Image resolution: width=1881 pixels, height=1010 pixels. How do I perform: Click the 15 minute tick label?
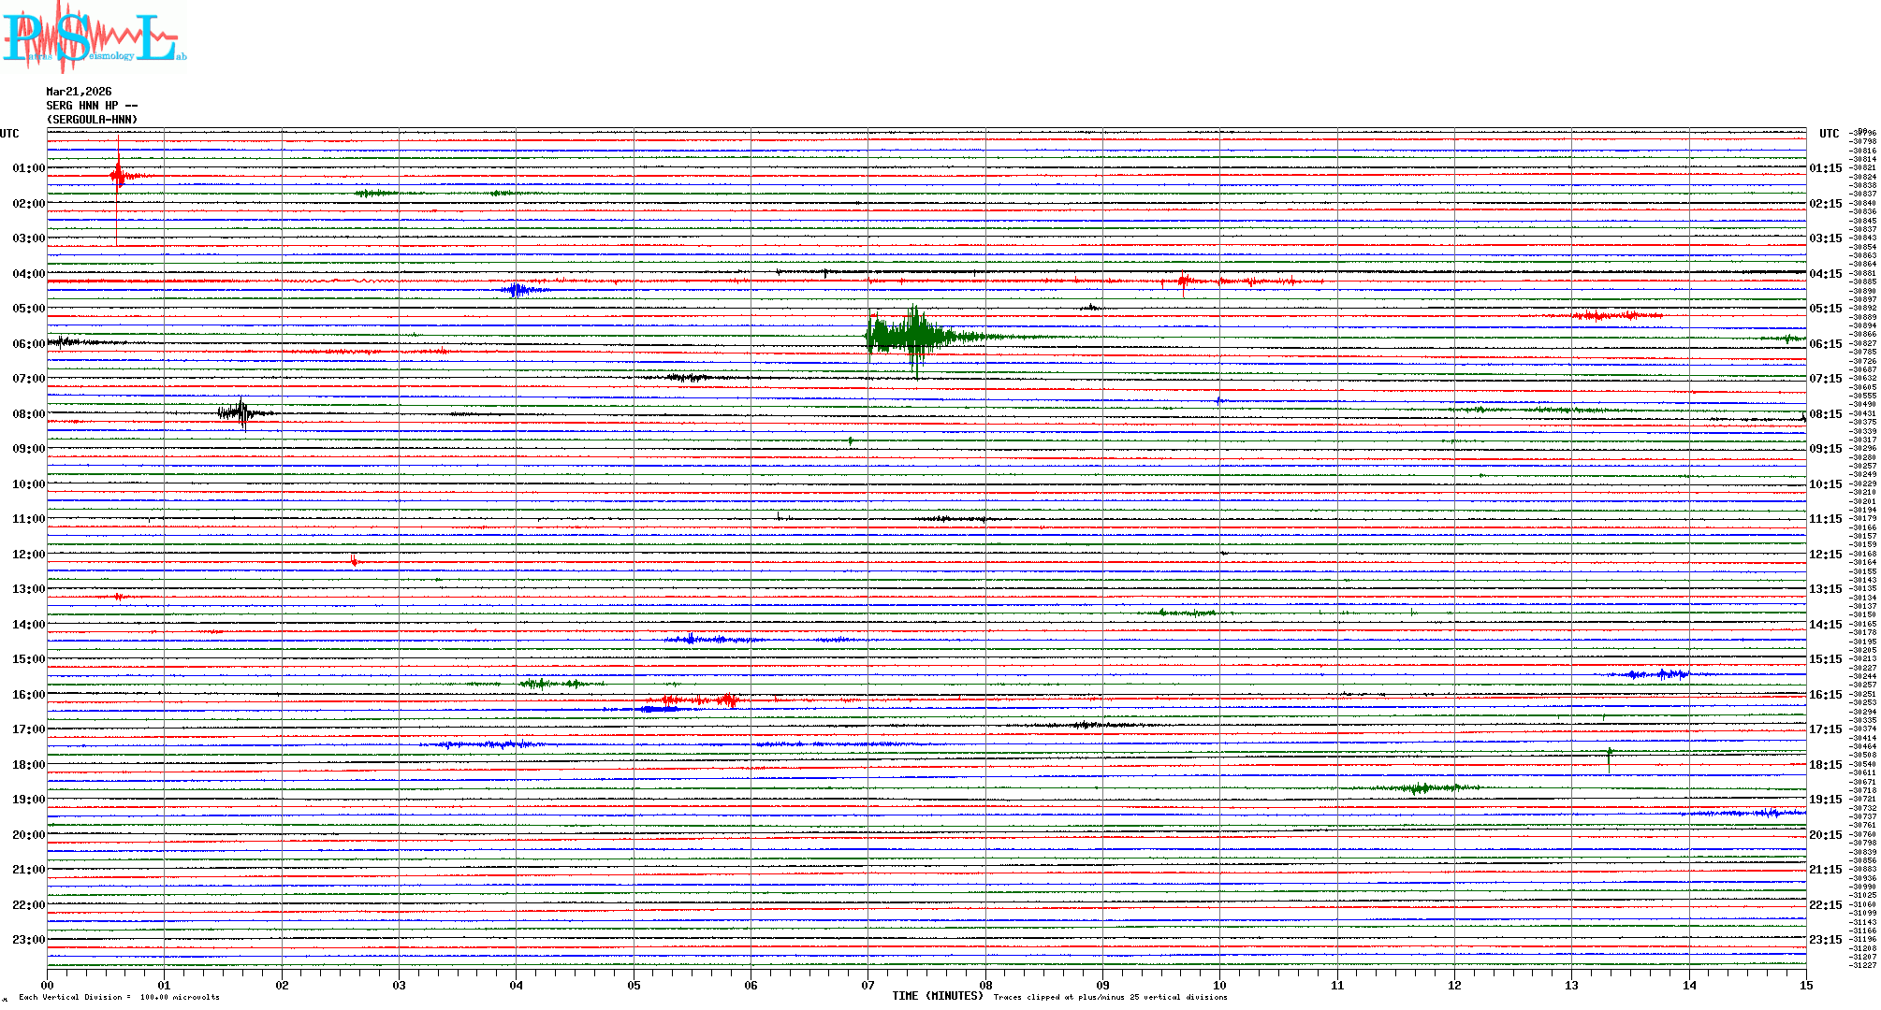point(1805,985)
